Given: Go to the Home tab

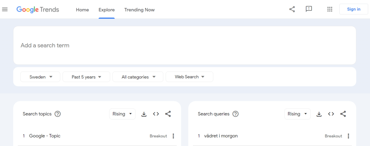Looking at the screenshot, I should pyautogui.click(x=82, y=10).
